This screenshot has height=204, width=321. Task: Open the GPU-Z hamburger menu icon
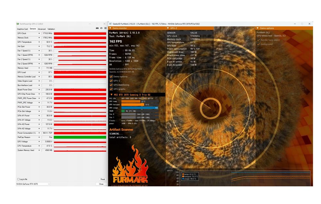(105, 28)
